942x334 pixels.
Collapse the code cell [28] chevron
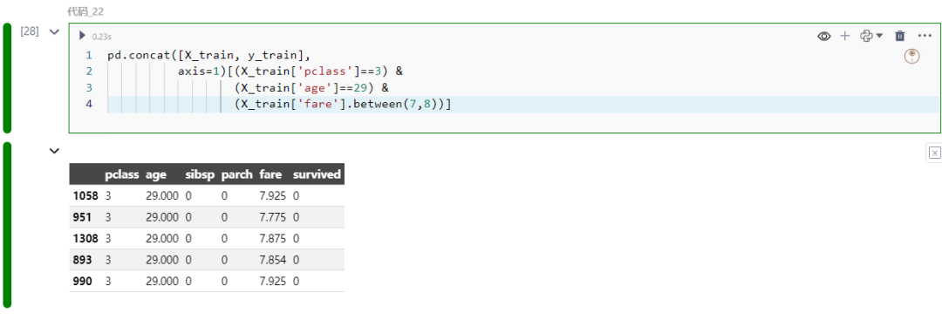point(54,31)
